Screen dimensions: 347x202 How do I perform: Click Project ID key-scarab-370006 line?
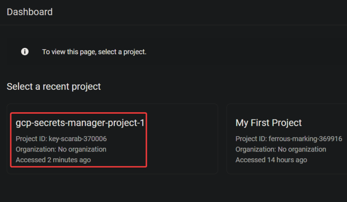pyautogui.click(x=61, y=138)
